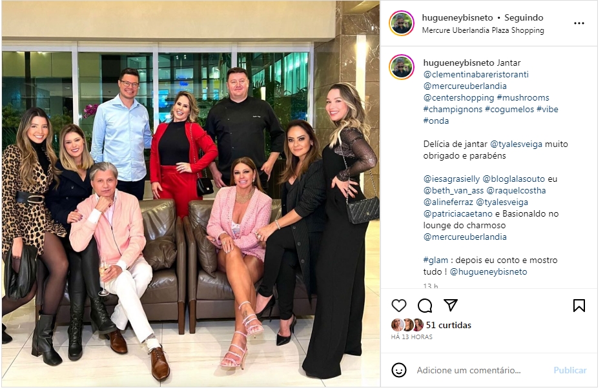
Task: Toggle the Seguindo following status
Action: click(x=524, y=18)
